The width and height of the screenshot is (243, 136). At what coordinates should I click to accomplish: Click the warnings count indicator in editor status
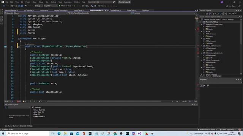pyautogui.click(x=24, y=101)
